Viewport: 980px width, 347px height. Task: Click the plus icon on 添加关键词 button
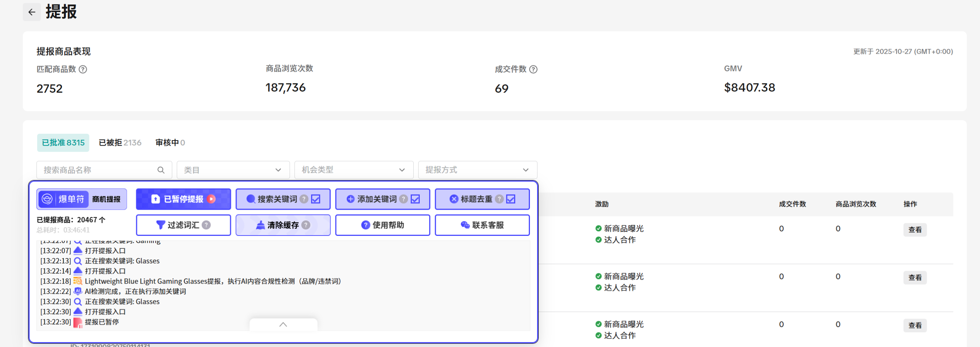[350, 198]
